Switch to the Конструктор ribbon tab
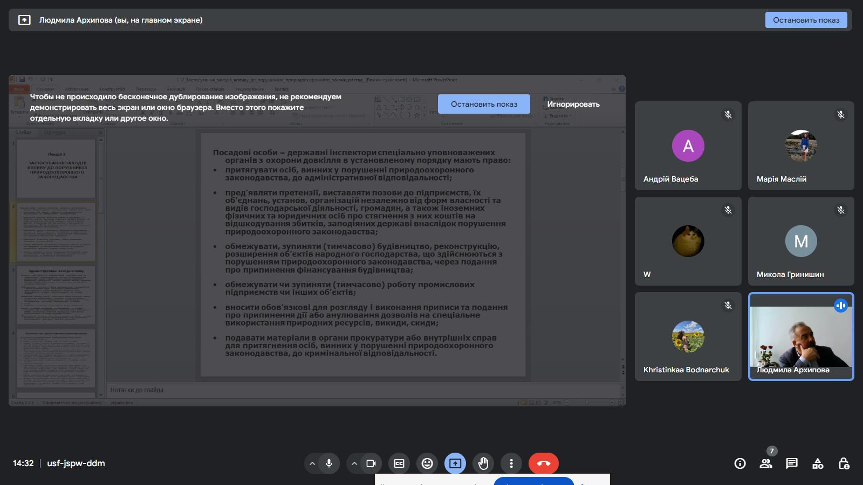This screenshot has width=863, height=485. pyautogui.click(x=113, y=88)
